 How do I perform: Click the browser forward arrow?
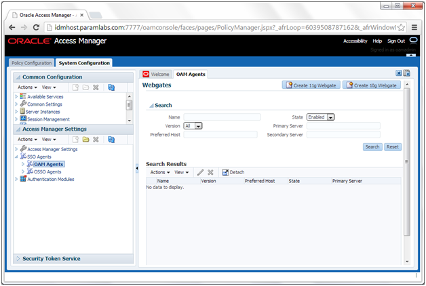click(x=24, y=27)
